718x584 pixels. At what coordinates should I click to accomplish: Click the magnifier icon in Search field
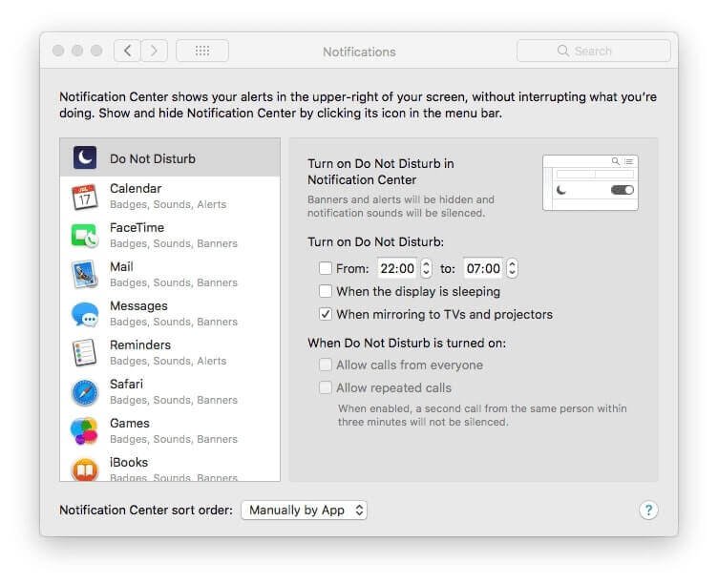[x=562, y=51]
